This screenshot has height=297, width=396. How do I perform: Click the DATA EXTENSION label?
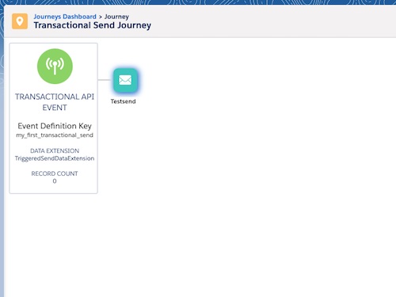coord(55,150)
